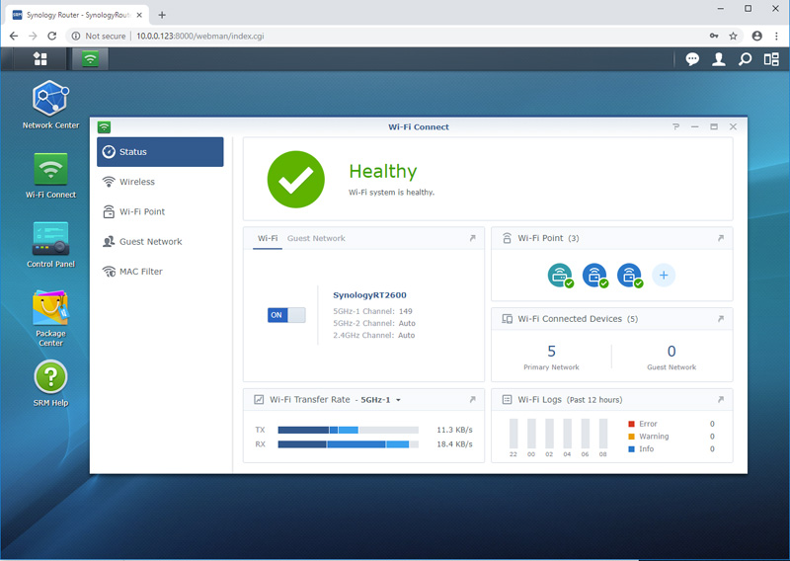
Task: Click the Guest Network device count
Action: click(x=671, y=352)
